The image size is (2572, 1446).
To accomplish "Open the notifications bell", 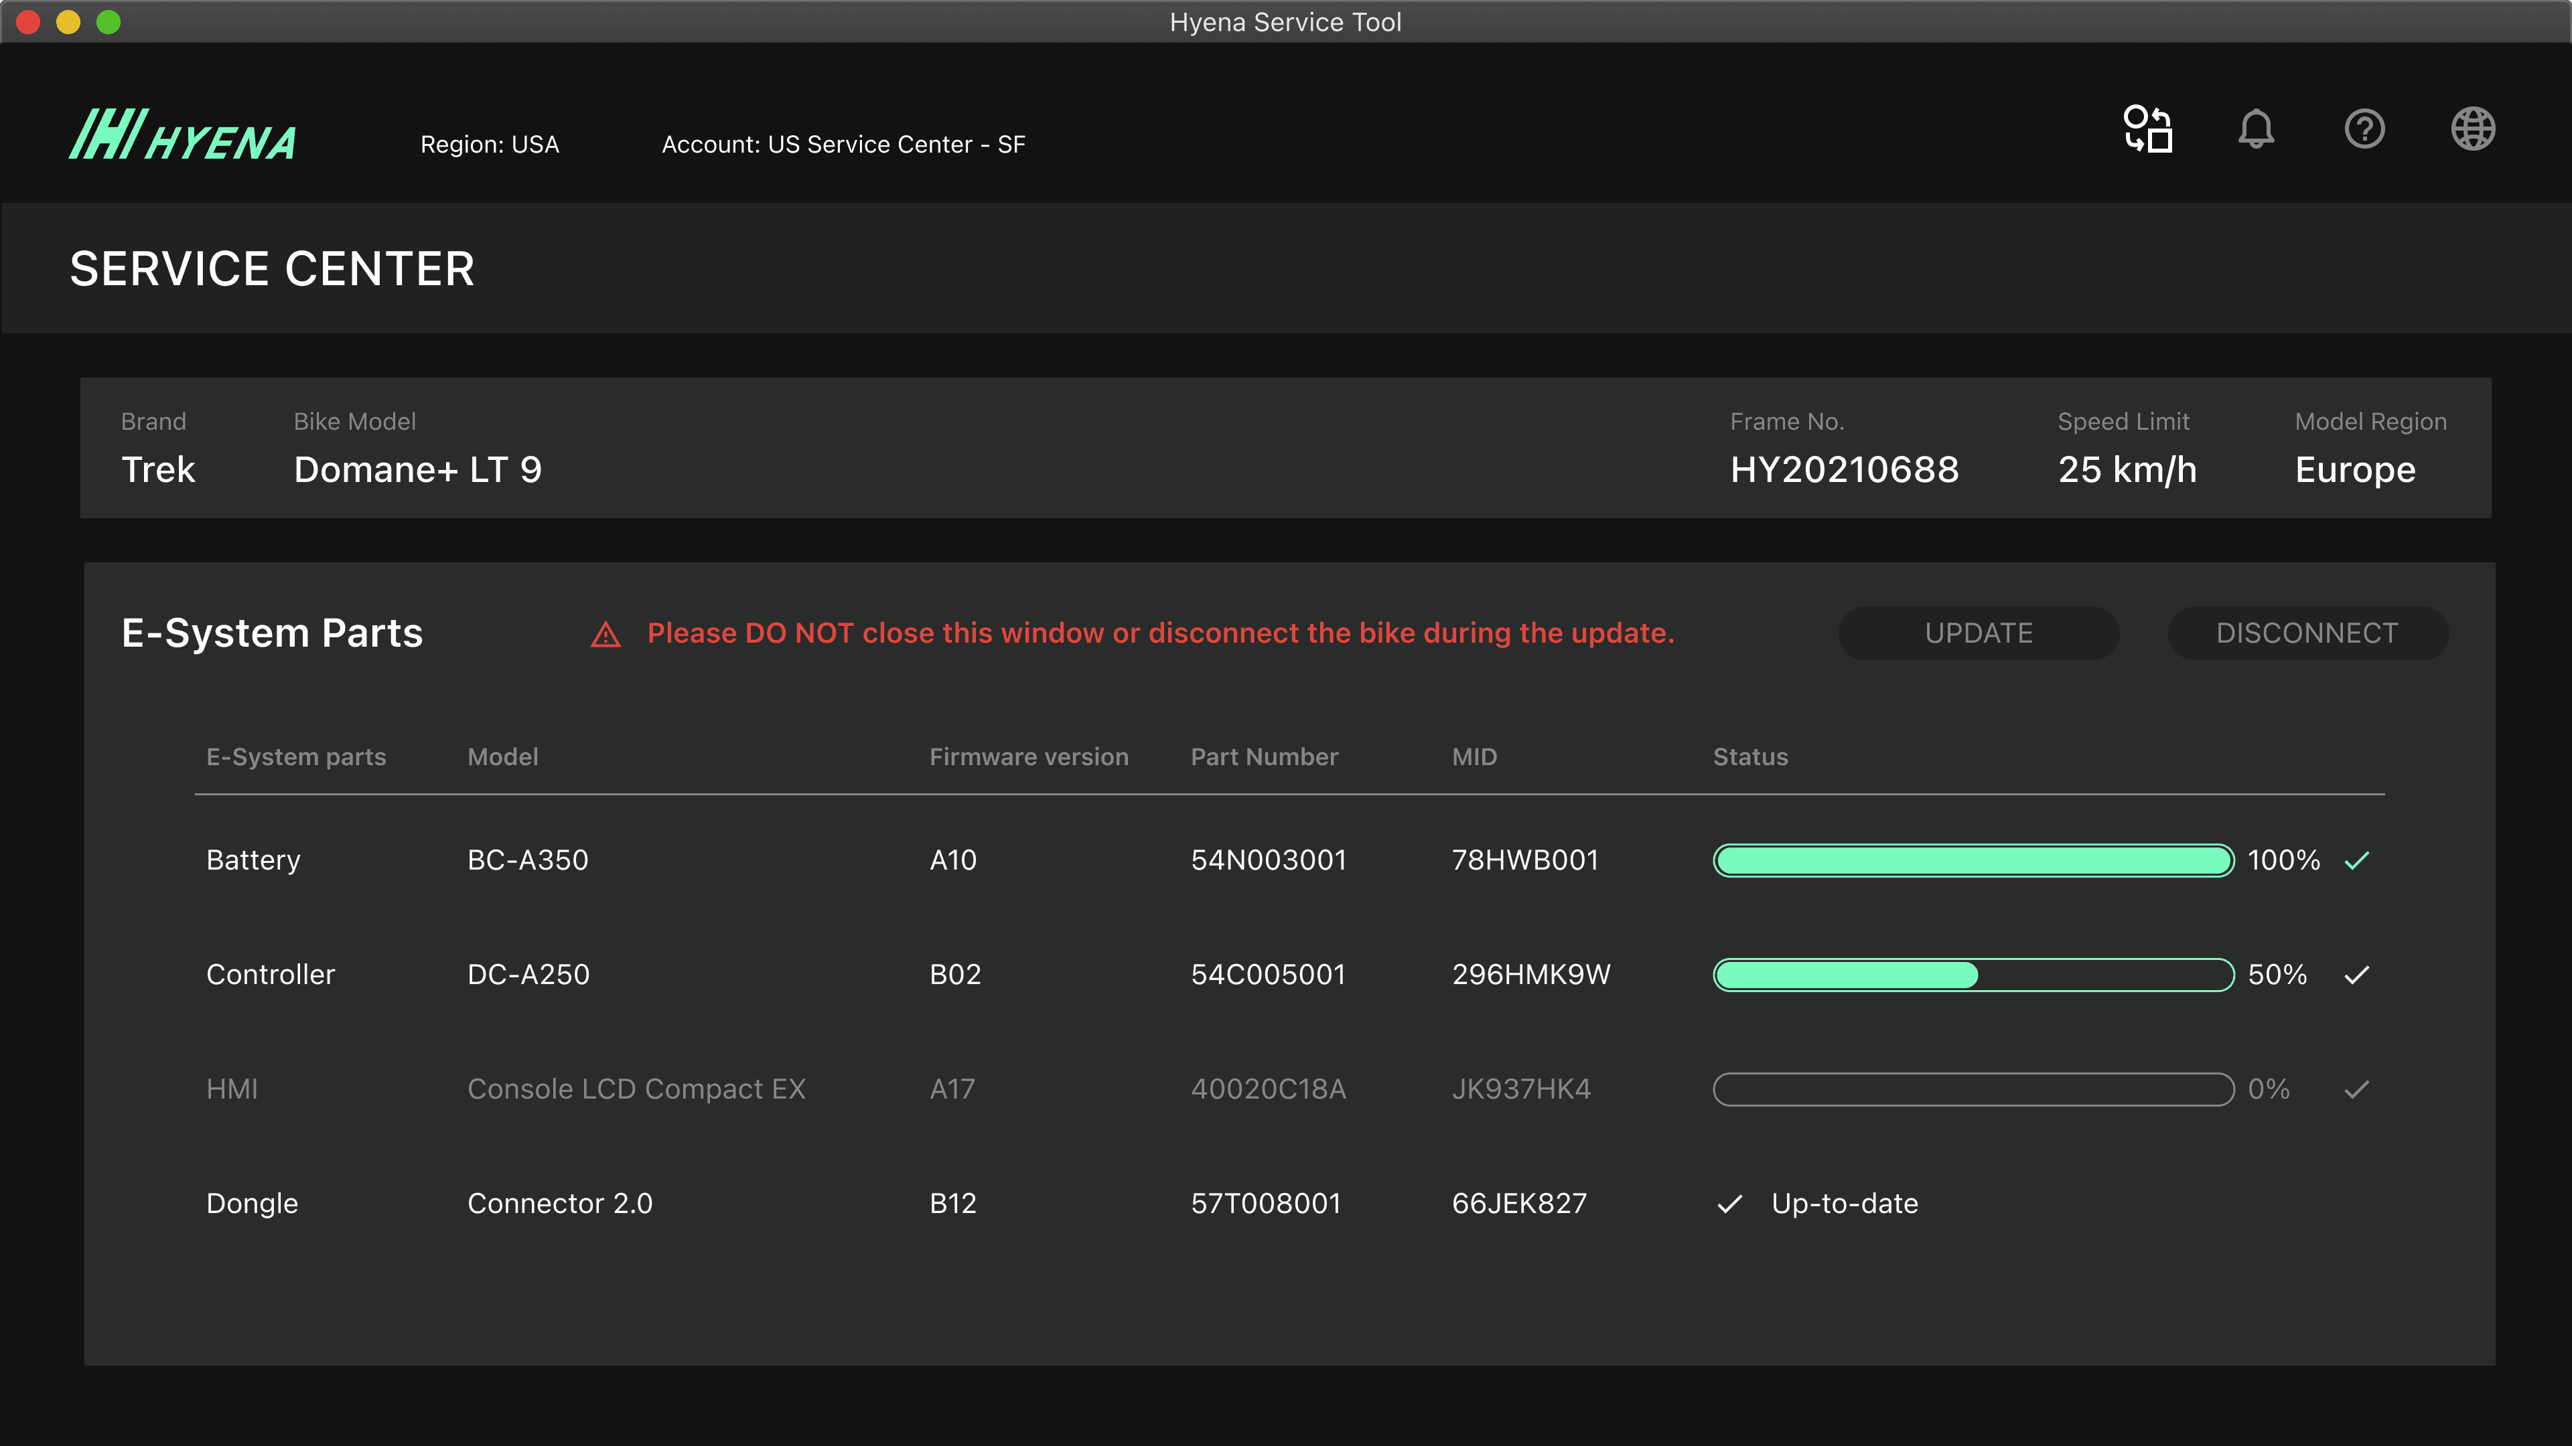I will coord(2255,129).
